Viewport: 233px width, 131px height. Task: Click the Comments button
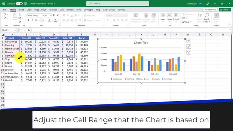(x=210, y=10)
